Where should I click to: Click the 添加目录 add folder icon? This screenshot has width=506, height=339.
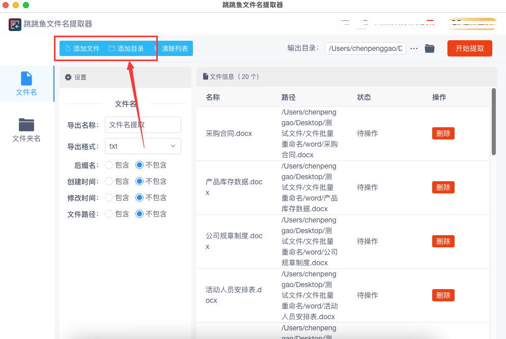coord(112,49)
